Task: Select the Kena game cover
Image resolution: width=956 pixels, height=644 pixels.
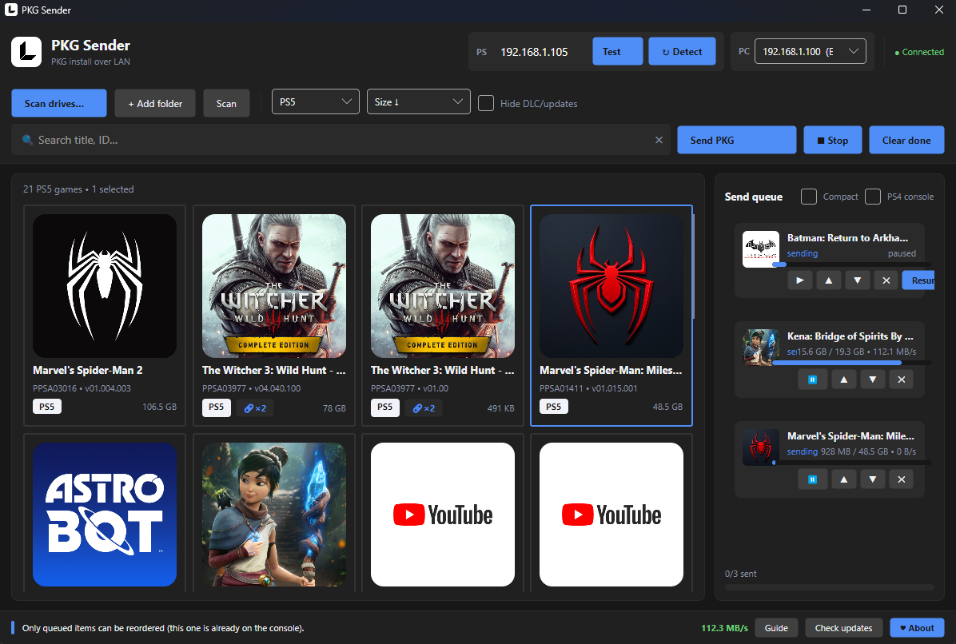Action: pos(273,515)
